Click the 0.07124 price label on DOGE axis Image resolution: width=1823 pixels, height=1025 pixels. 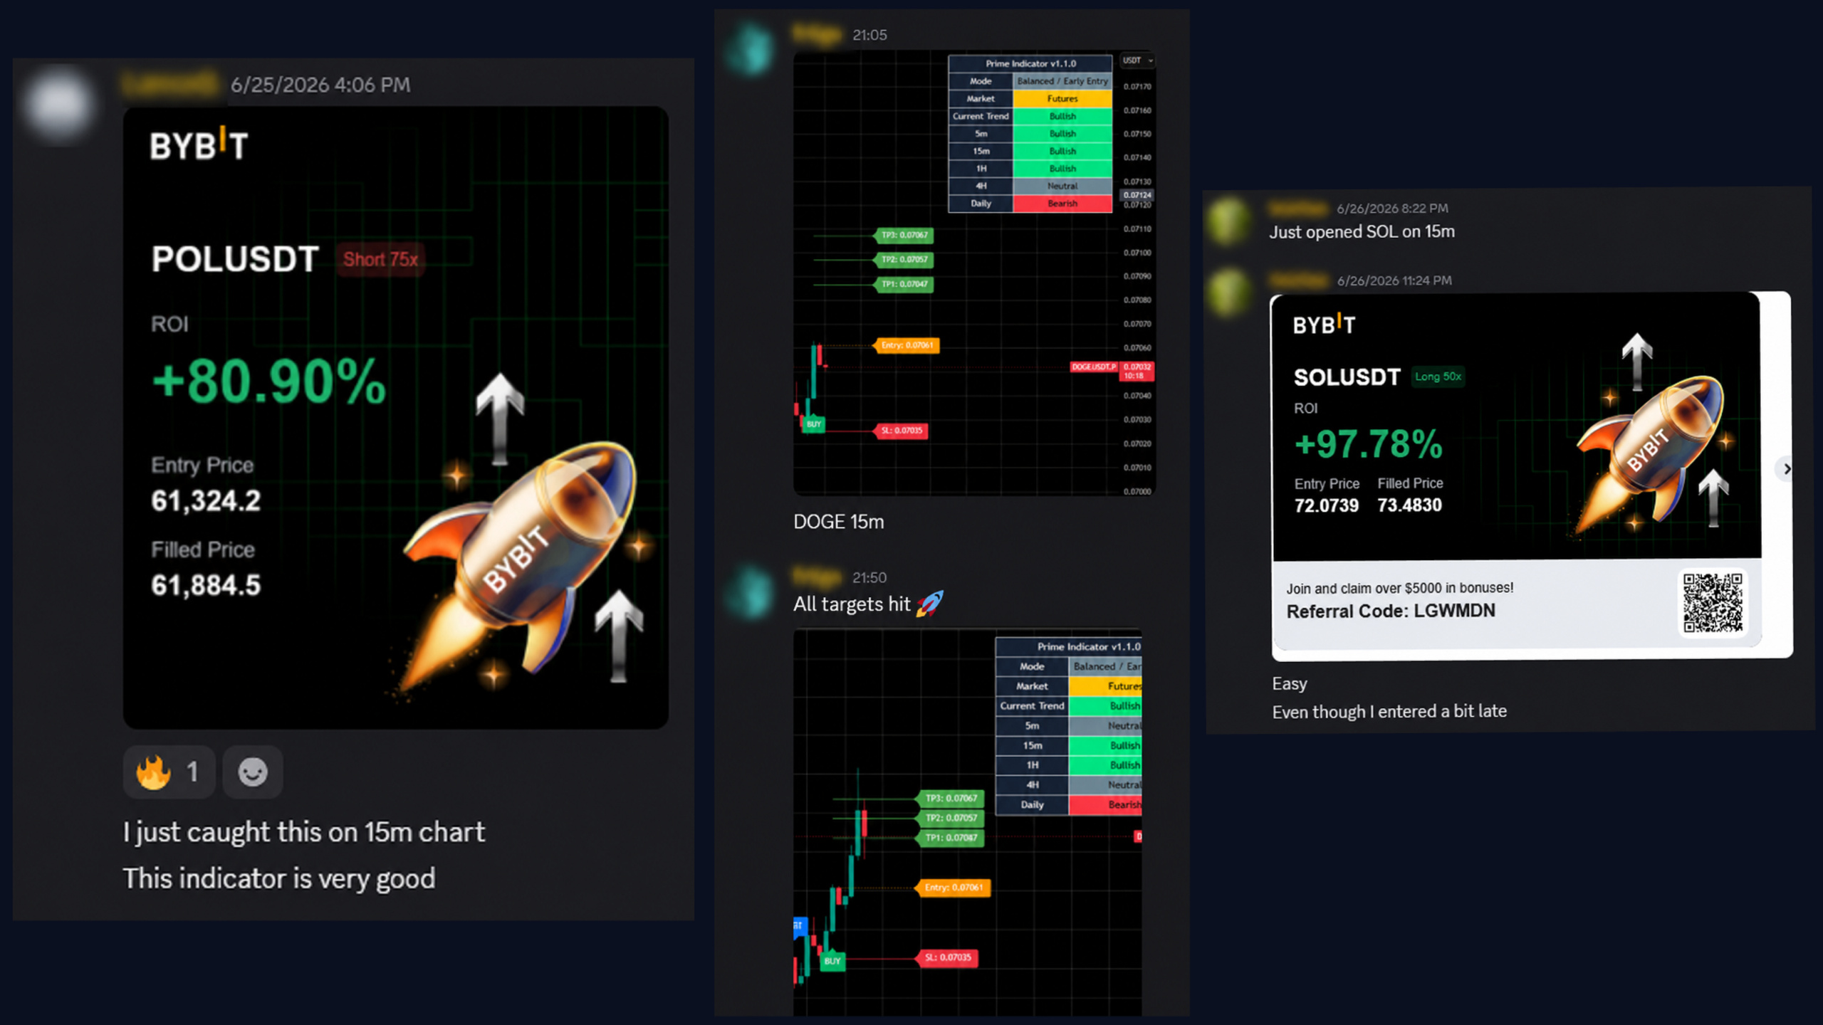pyautogui.click(x=1137, y=195)
